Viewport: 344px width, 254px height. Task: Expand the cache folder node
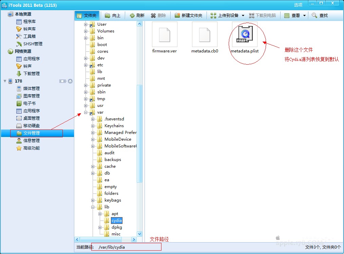(93, 167)
